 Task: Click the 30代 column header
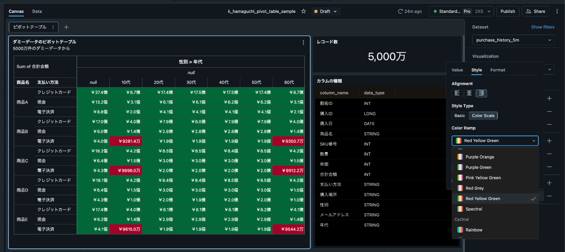click(x=191, y=82)
